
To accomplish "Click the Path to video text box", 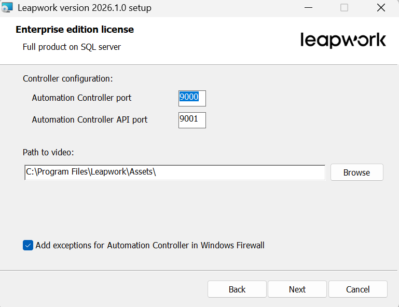I will point(175,172).
